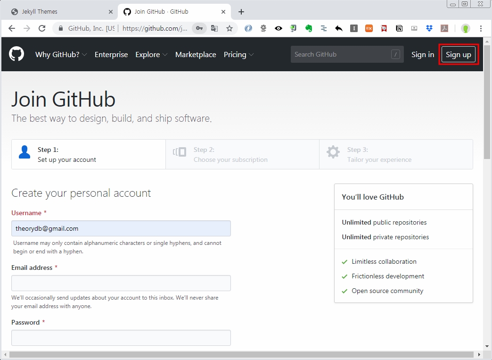The width and height of the screenshot is (492, 360).
Task: Bookmark this page using the star icon
Action: click(x=230, y=28)
